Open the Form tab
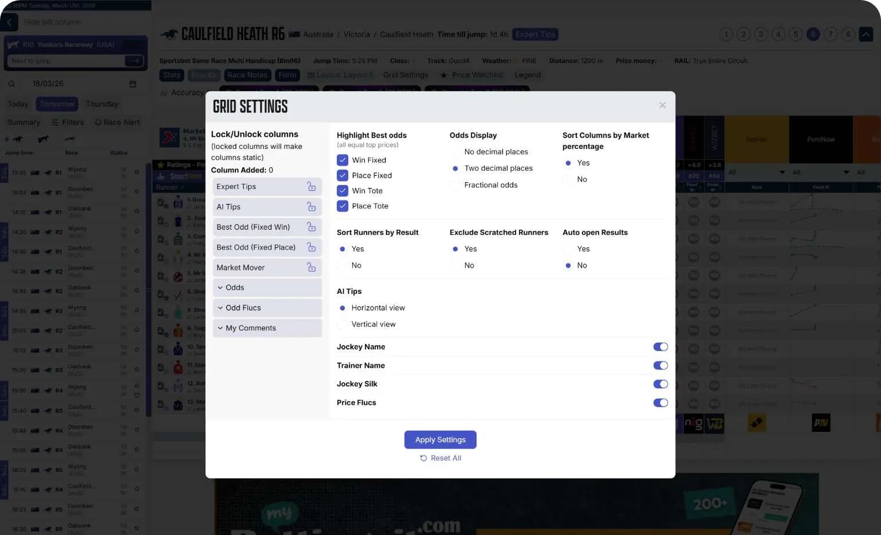Viewport: 881px width, 535px height. click(x=287, y=74)
